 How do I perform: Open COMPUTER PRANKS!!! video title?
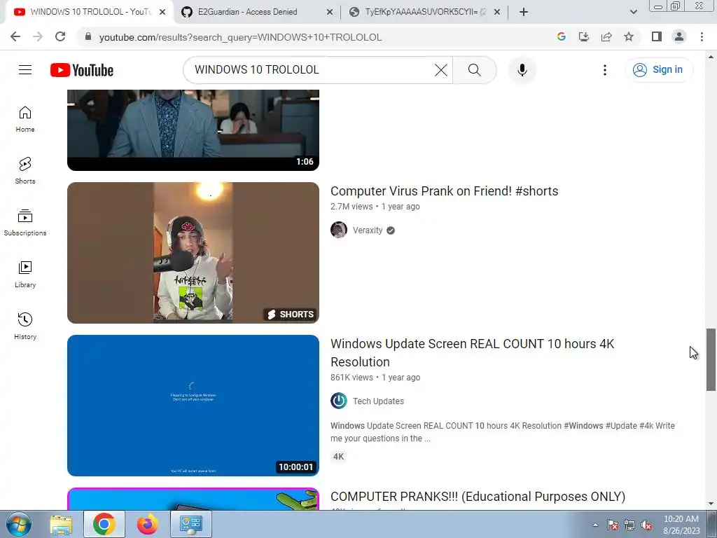tap(478, 497)
